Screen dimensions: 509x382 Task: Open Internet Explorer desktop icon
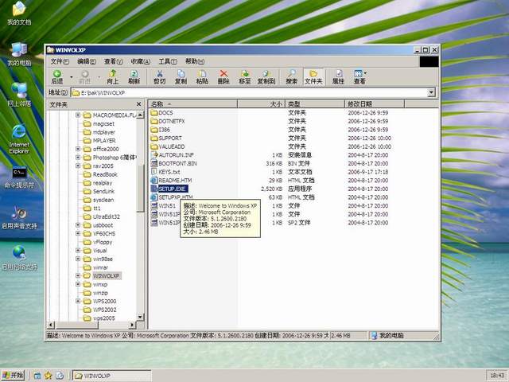tap(18, 137)
